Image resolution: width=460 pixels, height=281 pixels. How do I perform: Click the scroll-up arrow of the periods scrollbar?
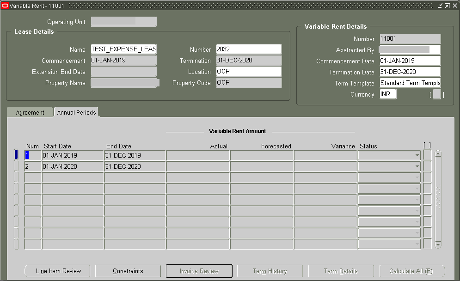tap(437, 153)
